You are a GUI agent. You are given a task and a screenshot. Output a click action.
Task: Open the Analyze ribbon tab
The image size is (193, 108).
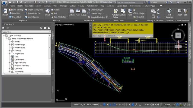click(x=47, y=6)
